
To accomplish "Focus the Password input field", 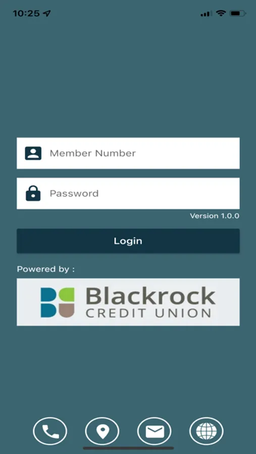I will pos(128,193).
